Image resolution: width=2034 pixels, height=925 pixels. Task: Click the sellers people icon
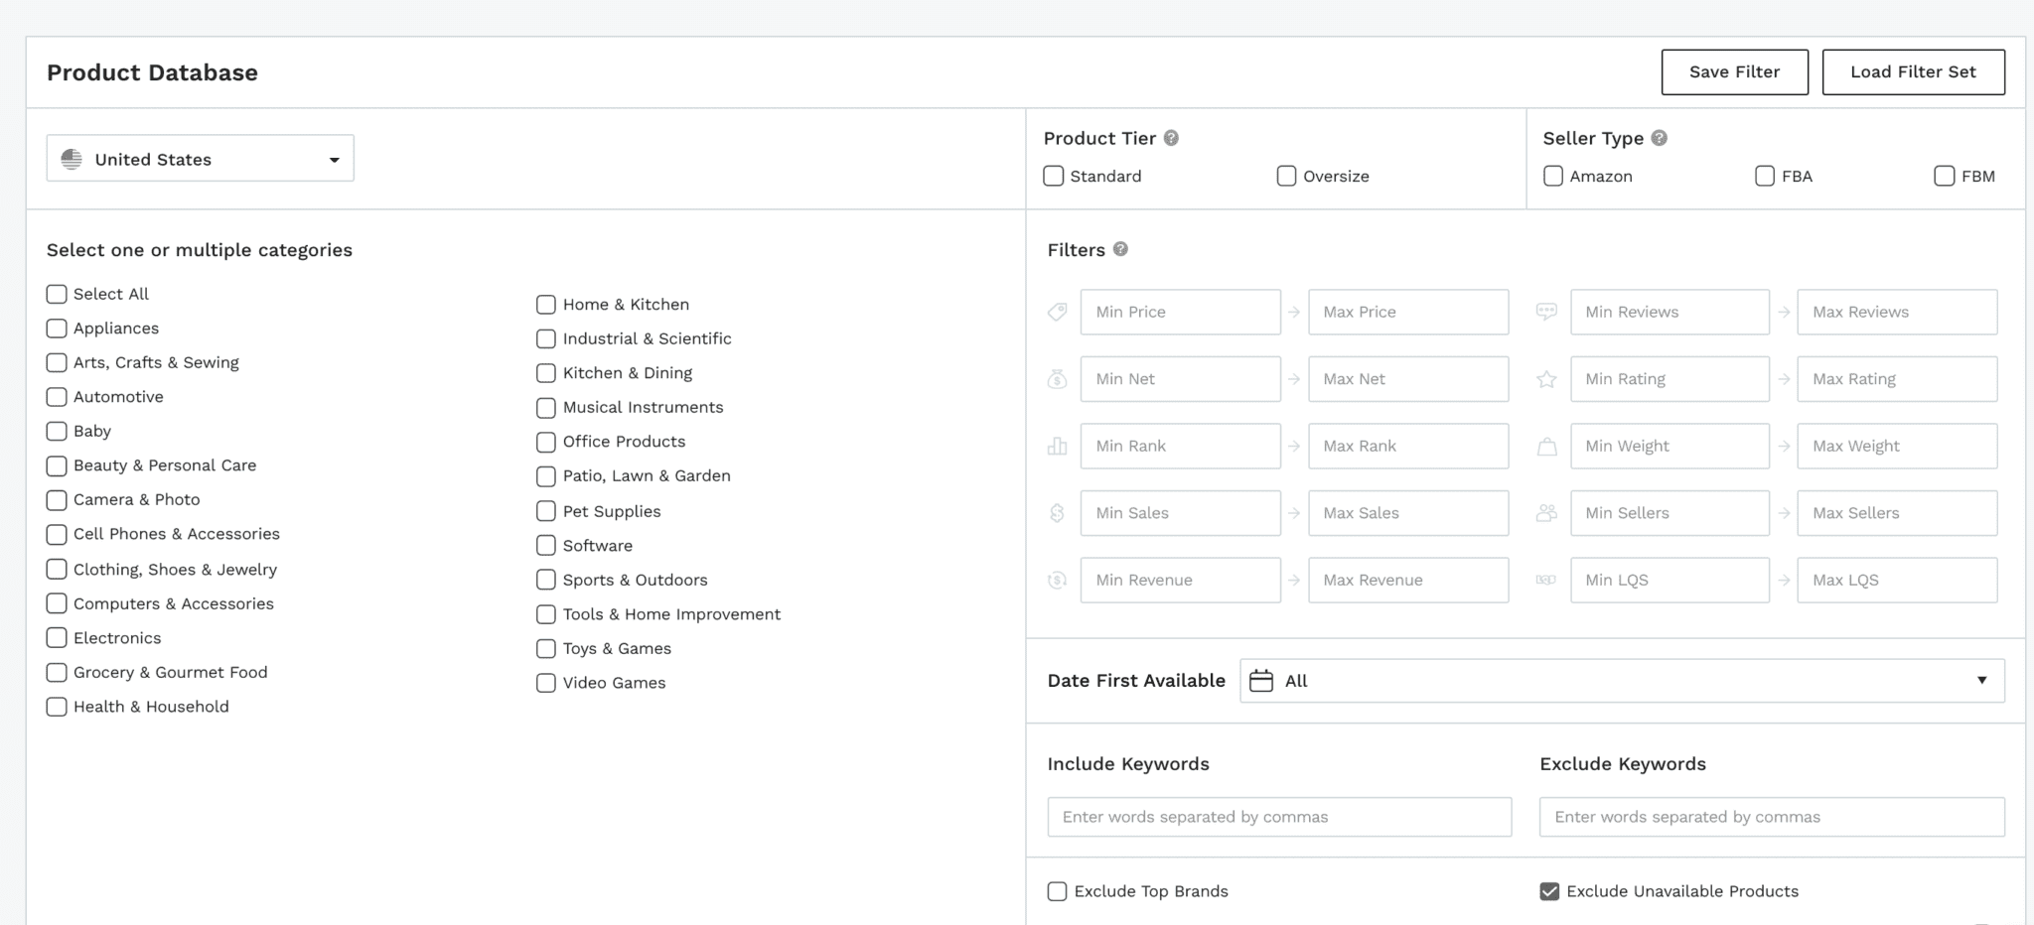1546,513
